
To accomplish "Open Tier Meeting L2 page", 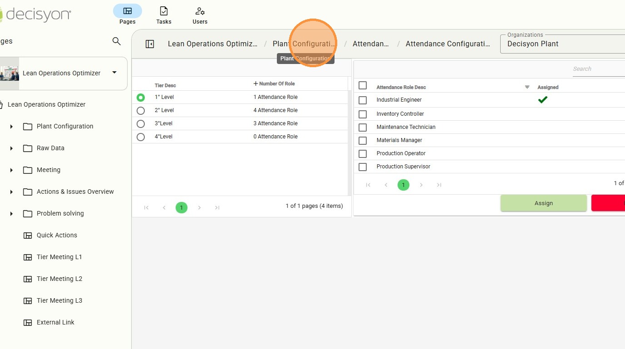I will [x=59, y=279].
